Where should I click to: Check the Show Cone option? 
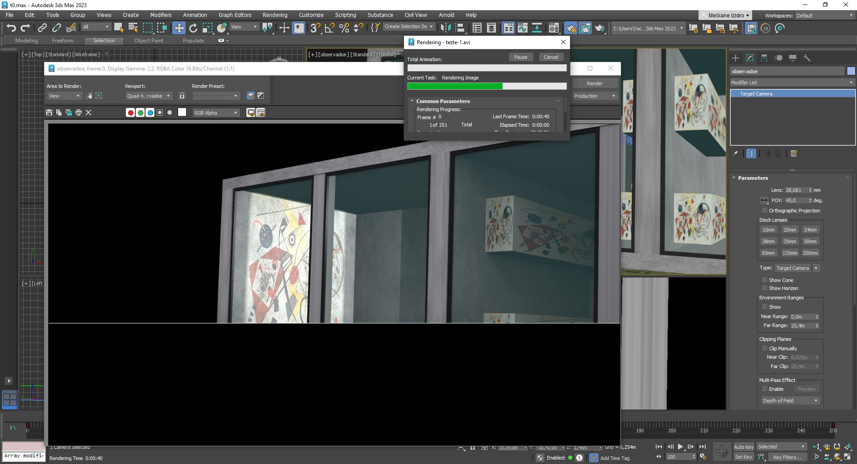(x=765, y=280)
